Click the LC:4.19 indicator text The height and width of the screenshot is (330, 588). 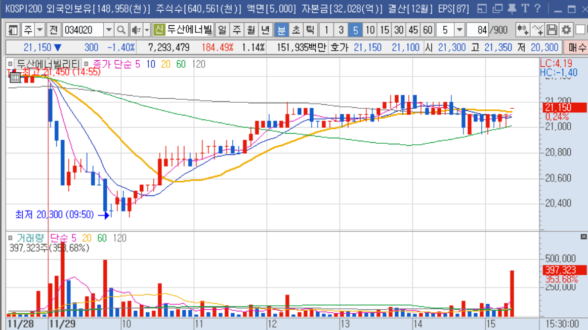[x=556, y=63]
